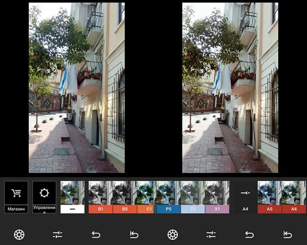The image size is (307, 245).
Task: Tap the filter wheel icon under right photo
Action: click(x=173, y=234)
